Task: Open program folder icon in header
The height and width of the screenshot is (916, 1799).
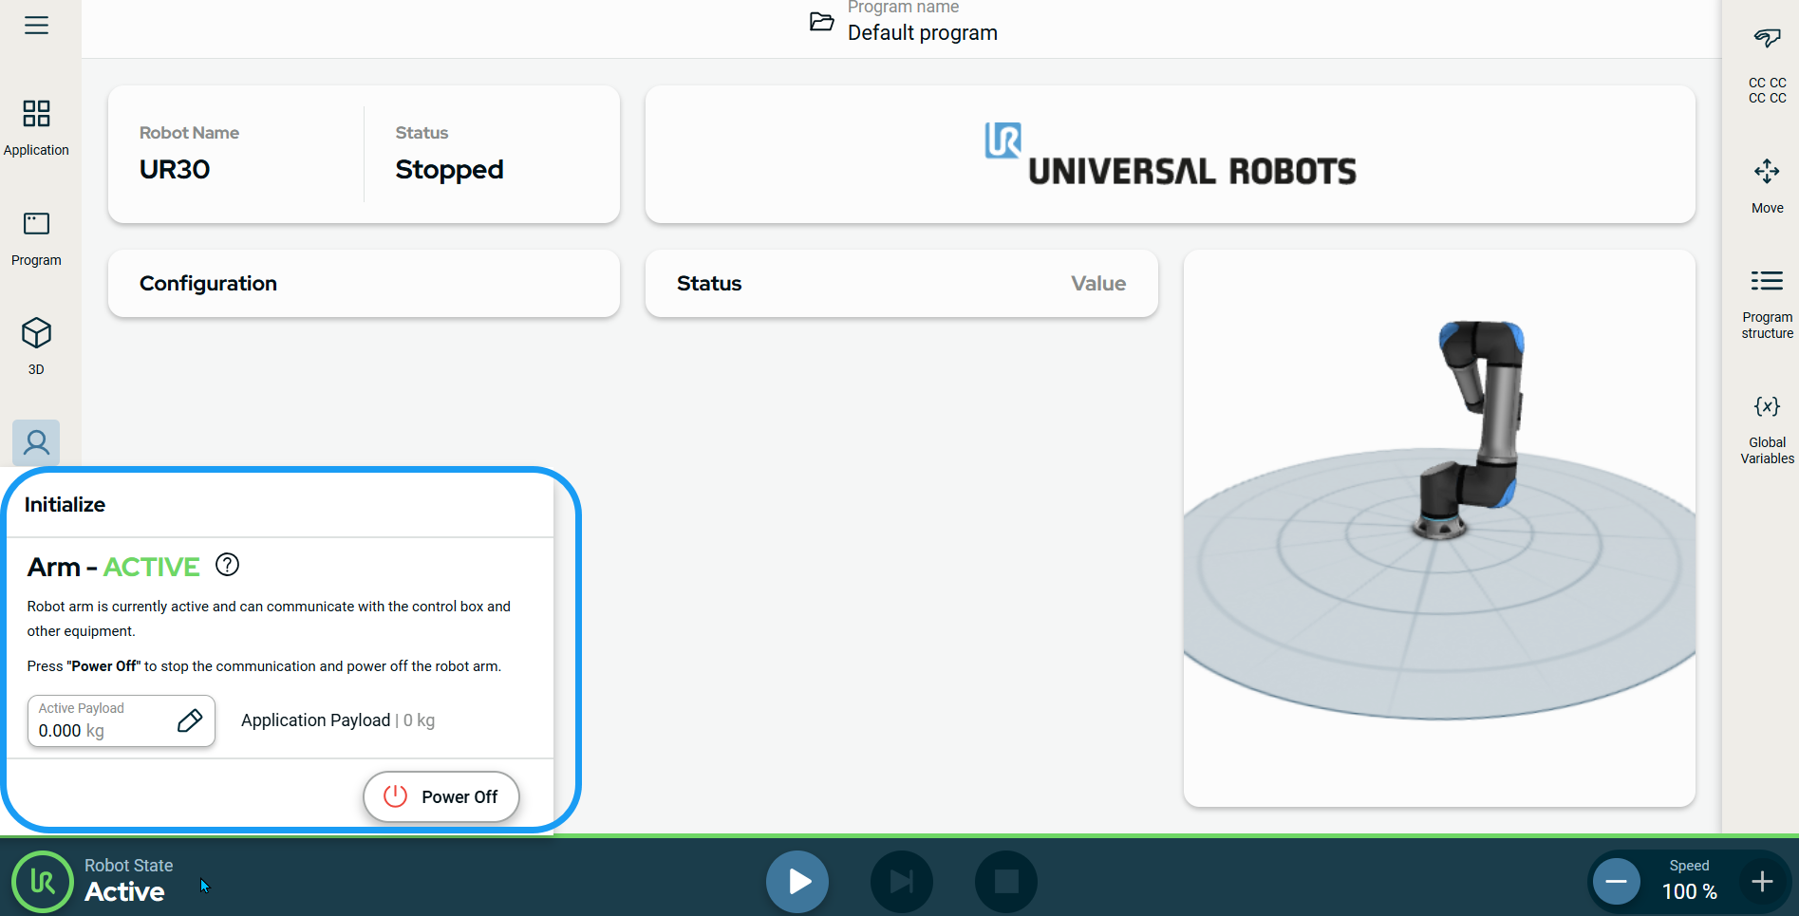Action: (x=821, y=21)
